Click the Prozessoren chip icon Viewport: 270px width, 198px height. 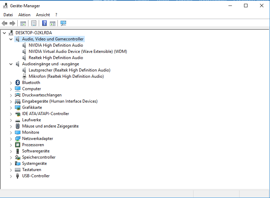(18, 145)
